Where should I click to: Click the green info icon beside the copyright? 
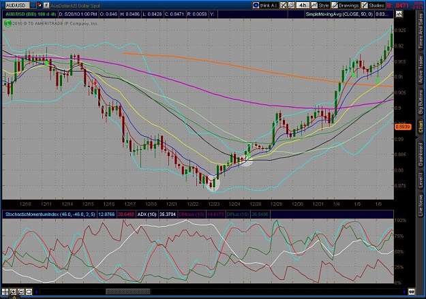7,24
